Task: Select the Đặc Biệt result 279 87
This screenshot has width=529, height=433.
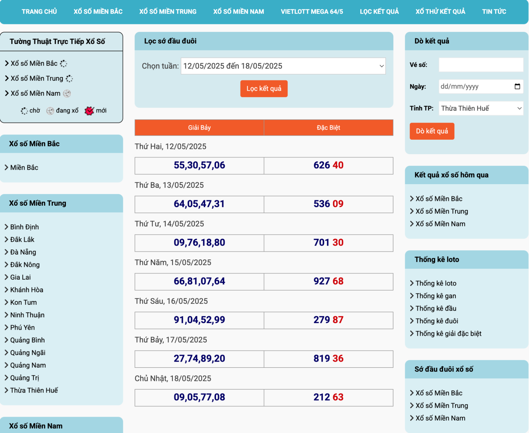Action: 328,320
